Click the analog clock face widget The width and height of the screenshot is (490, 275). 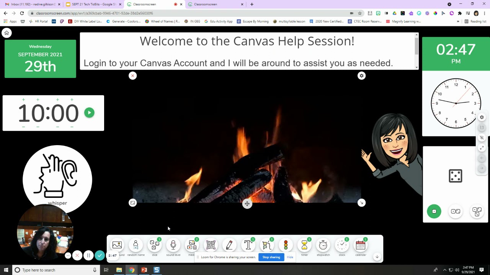tap(456, 103)
